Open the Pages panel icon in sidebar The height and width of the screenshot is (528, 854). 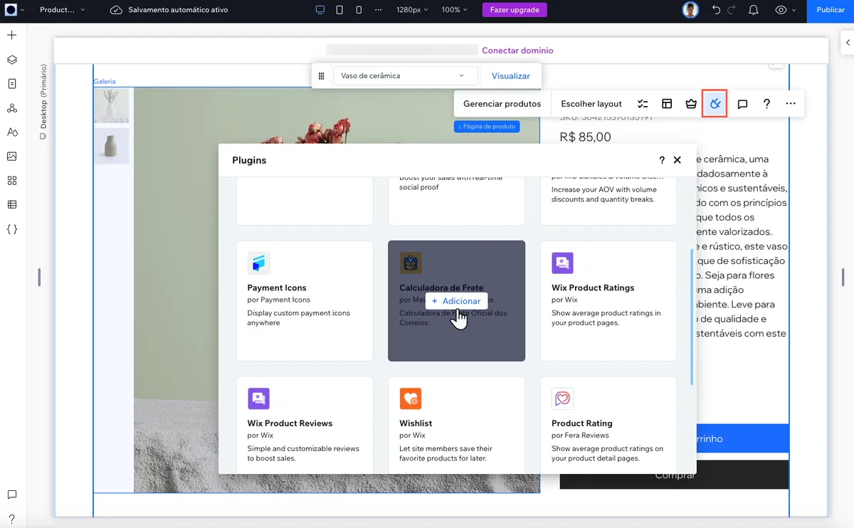click(12, 84)
